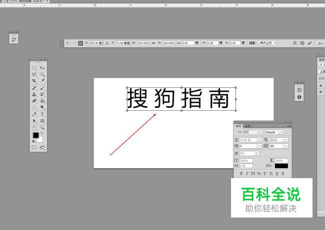
Task: Switch to the Paragraph tab
Action: click(x=247, y=126)
